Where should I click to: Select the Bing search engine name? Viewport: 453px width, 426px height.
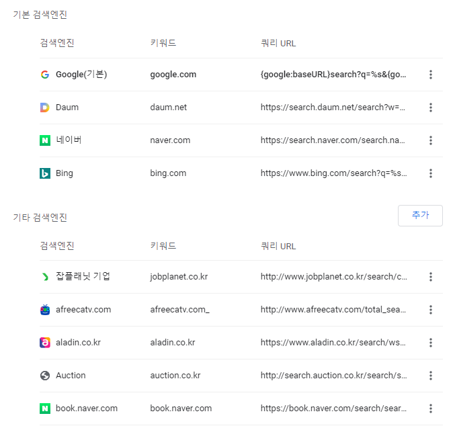click(65, 173)
